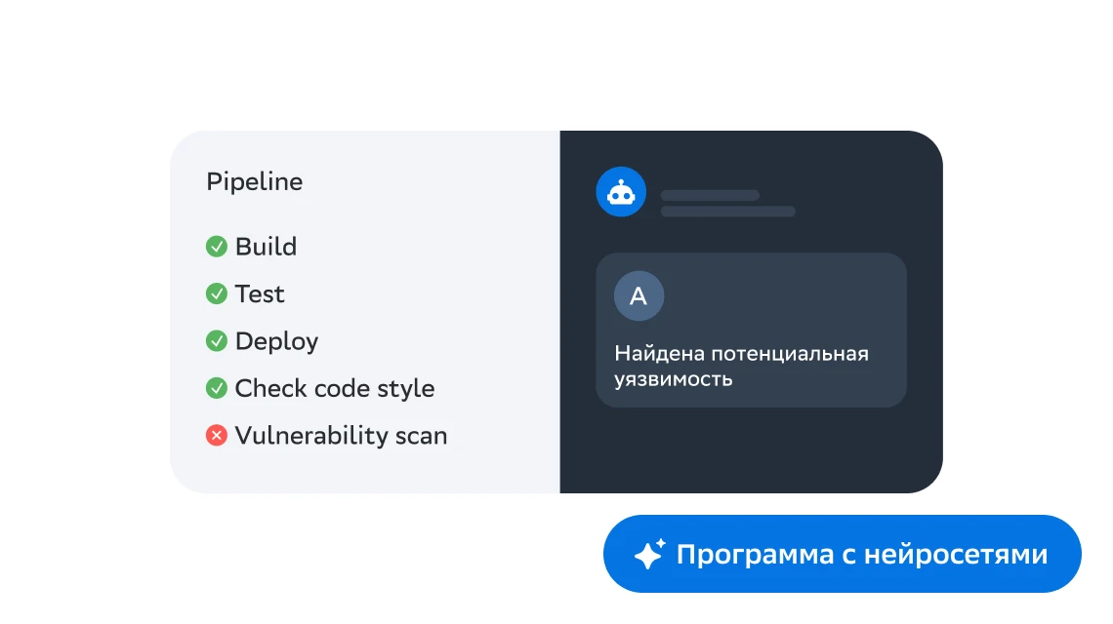Click the green check icon beside Build
Screen dimensions: 1113x624
point(217,247)
